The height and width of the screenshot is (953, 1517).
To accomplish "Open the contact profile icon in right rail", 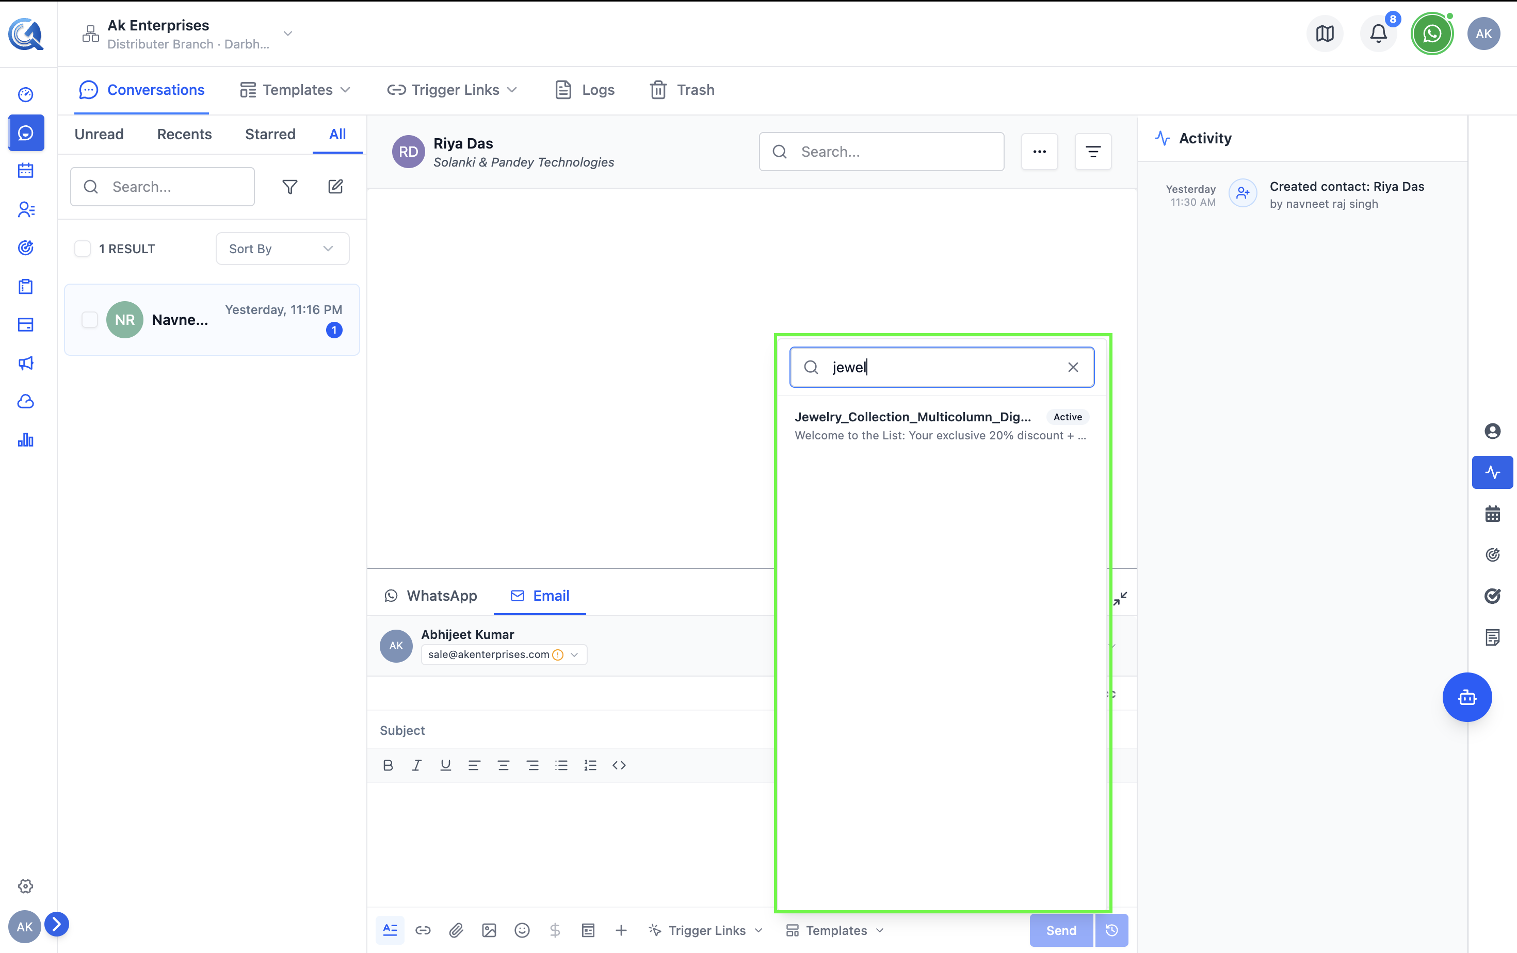I will pyautogui.click(x=1492, y=431).
